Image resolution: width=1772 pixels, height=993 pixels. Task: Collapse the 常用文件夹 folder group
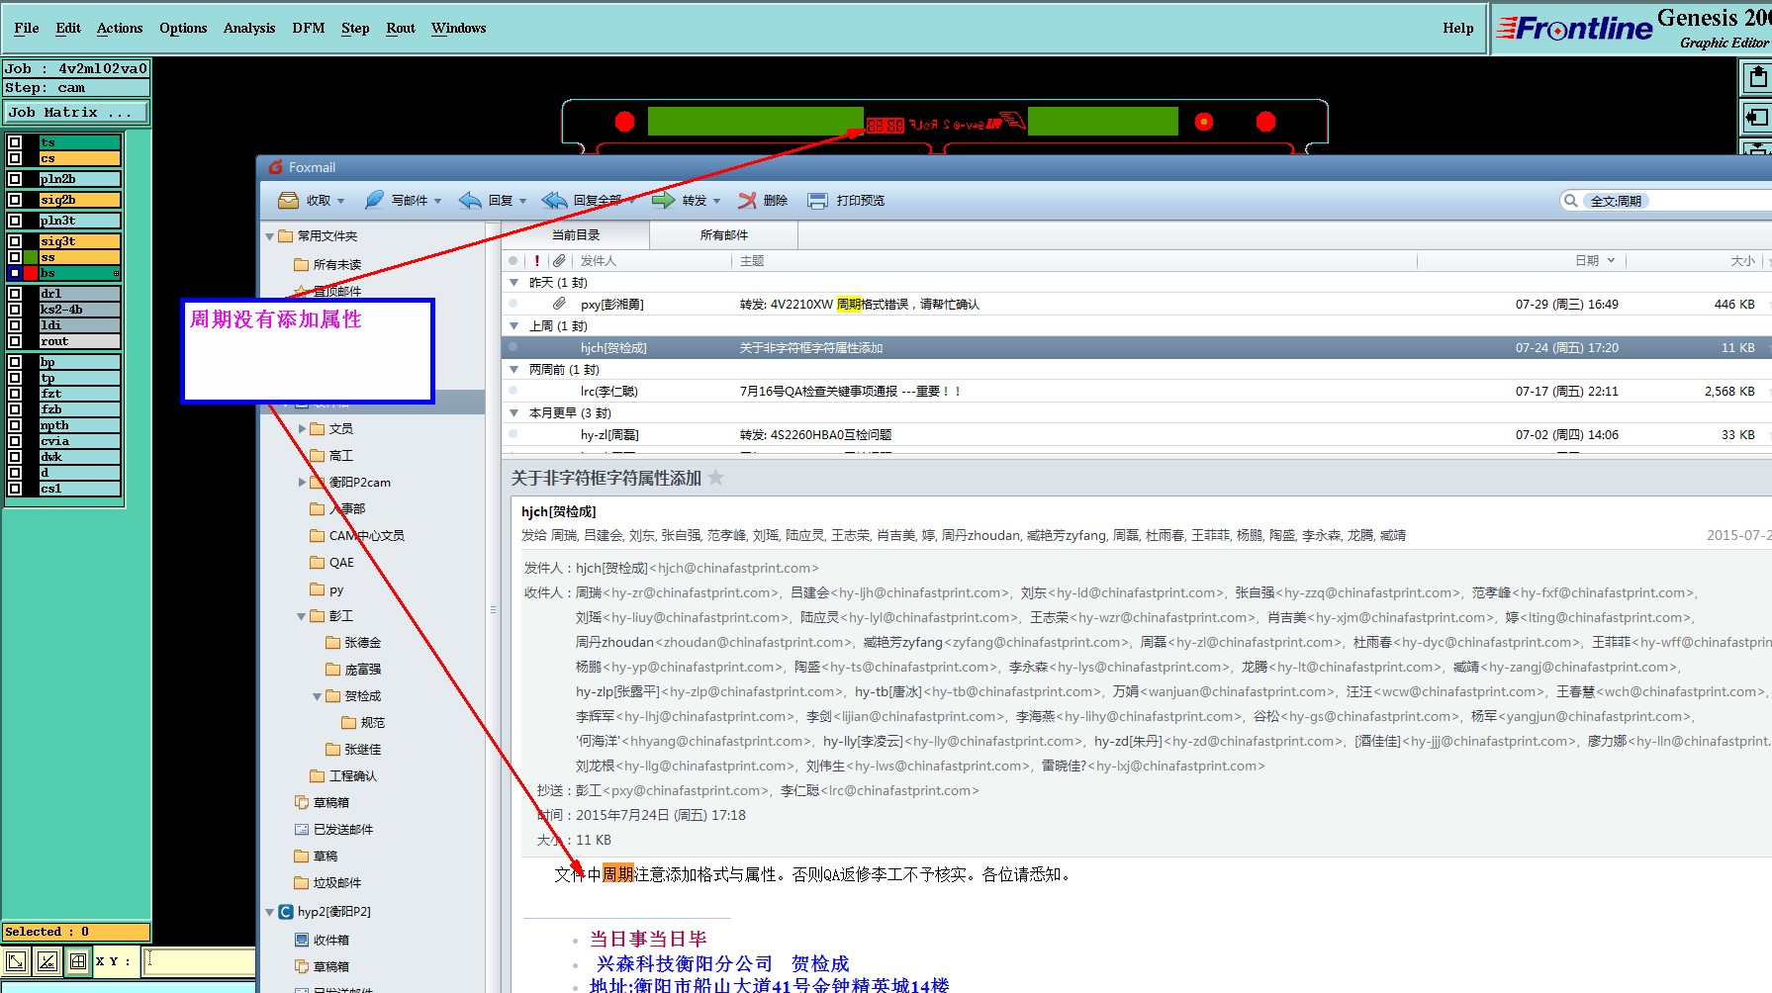tap(270, 236)
